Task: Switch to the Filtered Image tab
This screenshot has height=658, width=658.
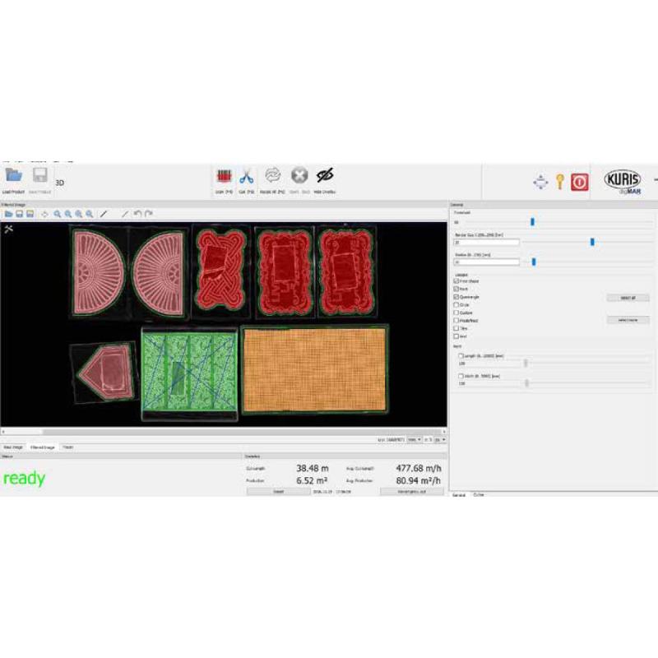Action: point(43,447)
